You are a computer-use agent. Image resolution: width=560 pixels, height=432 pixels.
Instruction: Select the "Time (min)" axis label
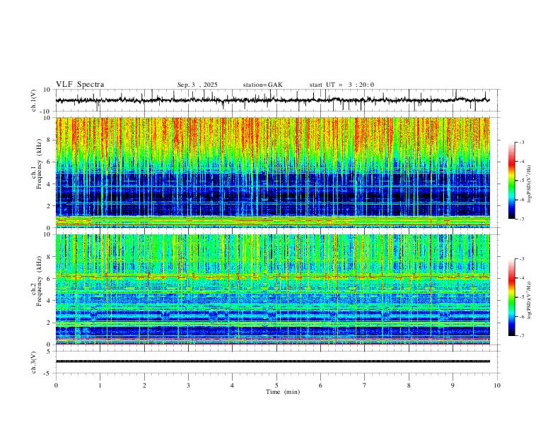[283, 392]
